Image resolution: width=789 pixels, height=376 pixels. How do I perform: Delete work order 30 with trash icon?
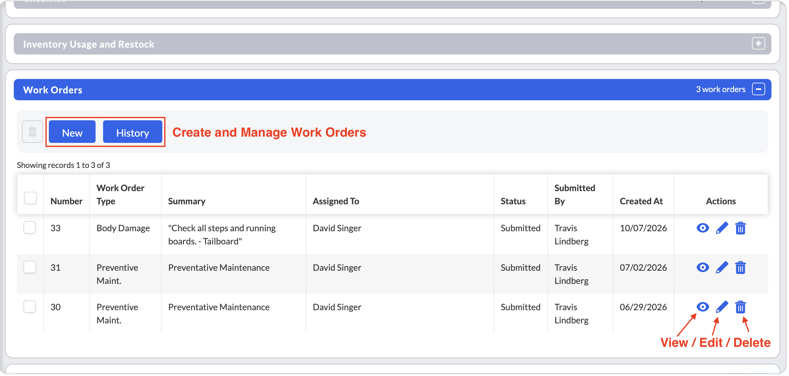pyautogui.click(x=740, y=307)
